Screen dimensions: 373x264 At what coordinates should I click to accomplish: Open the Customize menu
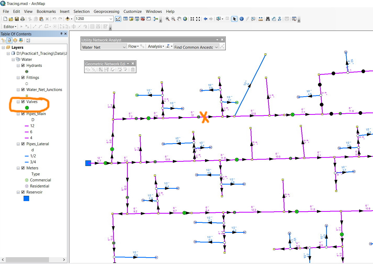click(133, 12)
